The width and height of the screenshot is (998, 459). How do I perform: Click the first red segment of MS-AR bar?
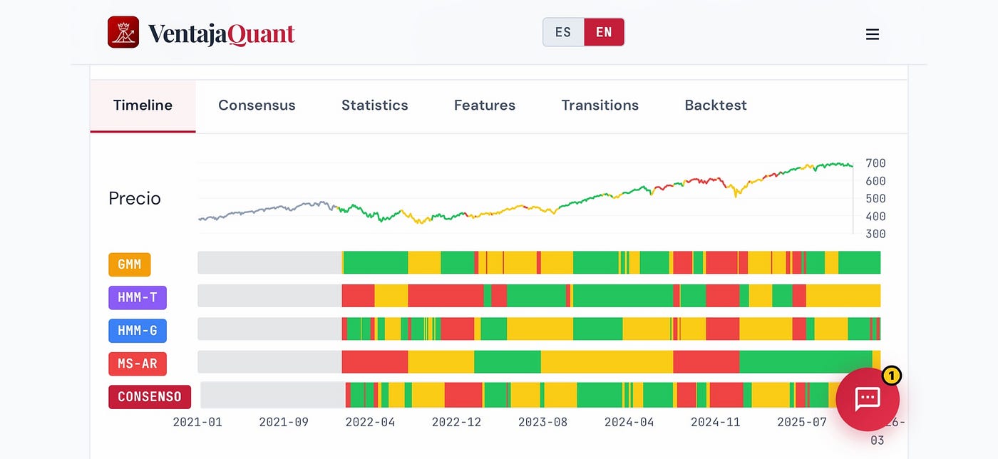tap(375, 362)
